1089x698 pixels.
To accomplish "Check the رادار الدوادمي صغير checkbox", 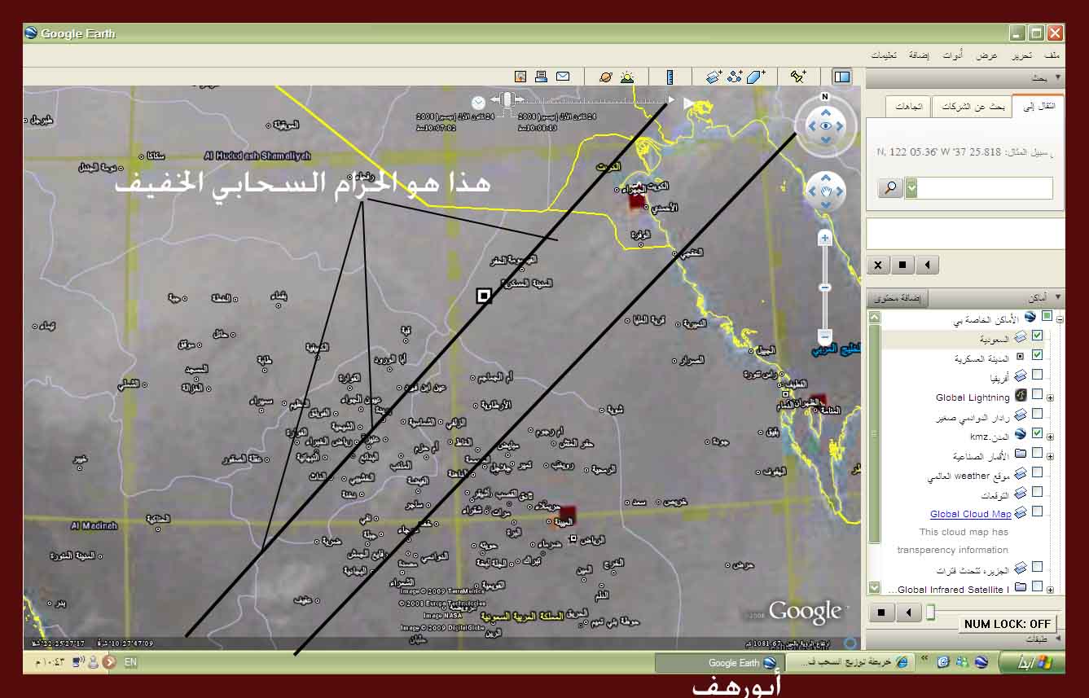I will (1037, 414).
